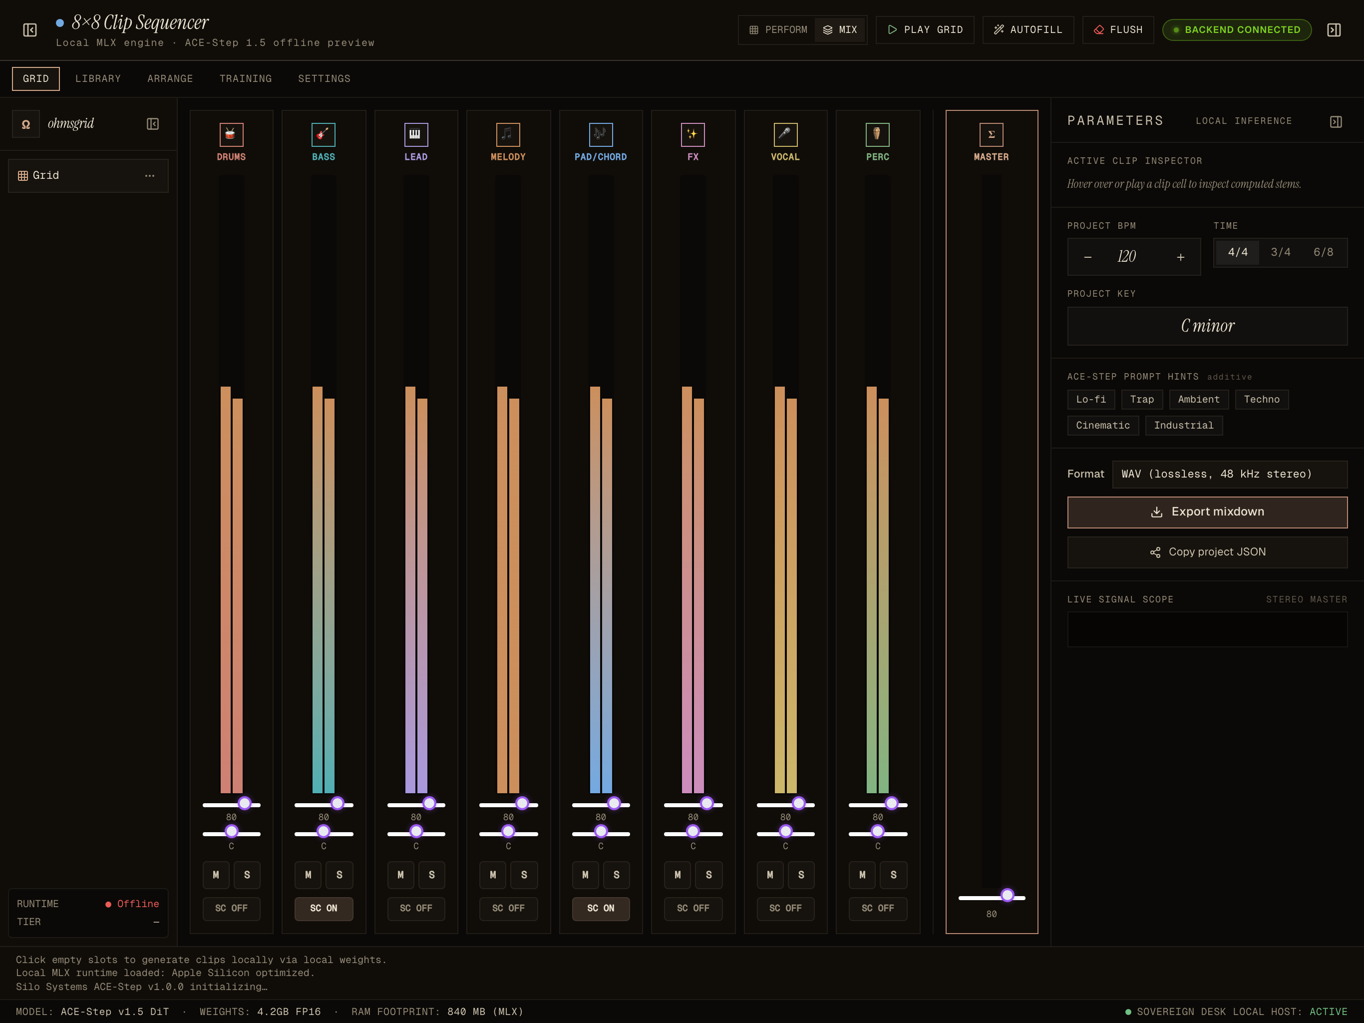Open the Library tab
Screen dimensions: 1364x1023
click(x=98, y=78)
